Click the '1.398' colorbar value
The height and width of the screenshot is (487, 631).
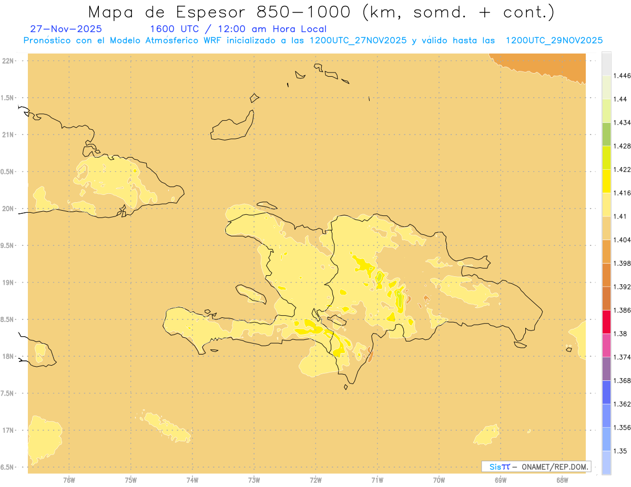click(622, 263)
